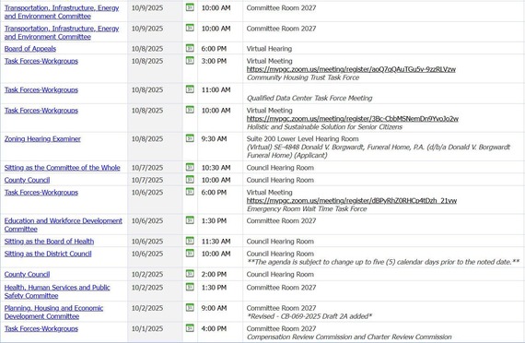Open Health, Human Services and Public Safety Committee
The width and height of the screenshot is (525, 343).
(57, 291)
